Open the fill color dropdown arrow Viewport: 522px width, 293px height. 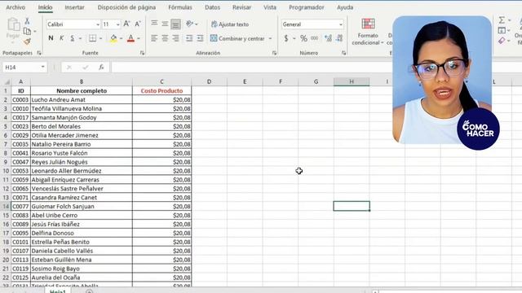[122, 38]
